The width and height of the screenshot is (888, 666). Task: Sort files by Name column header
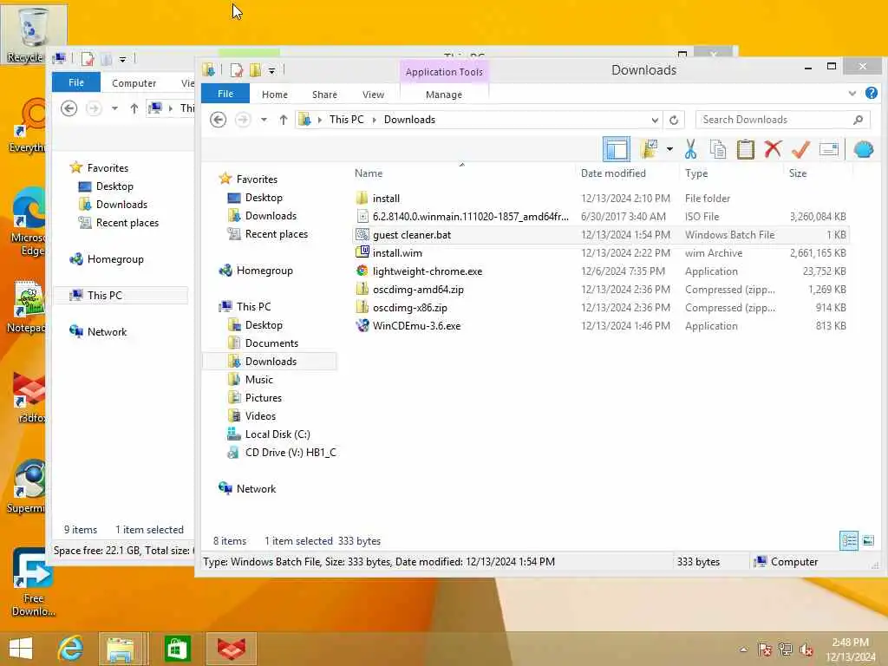pyautogui.click(x=369, y=173)
